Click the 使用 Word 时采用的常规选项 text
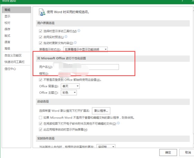Image resolution: width=194 pixels, height=158 pixels. 68,12
